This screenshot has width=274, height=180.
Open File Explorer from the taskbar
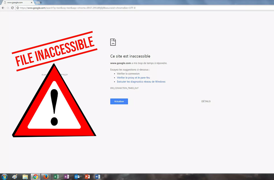click(x=25, y=177)
